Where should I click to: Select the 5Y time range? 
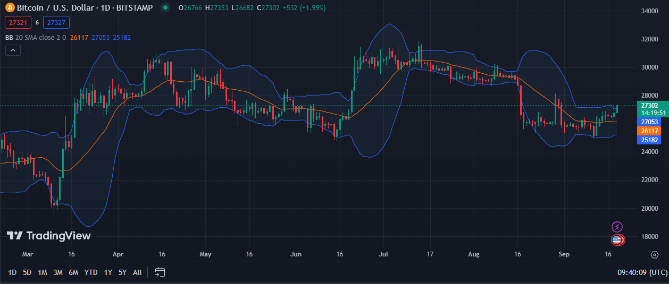[x=122, y=272]
